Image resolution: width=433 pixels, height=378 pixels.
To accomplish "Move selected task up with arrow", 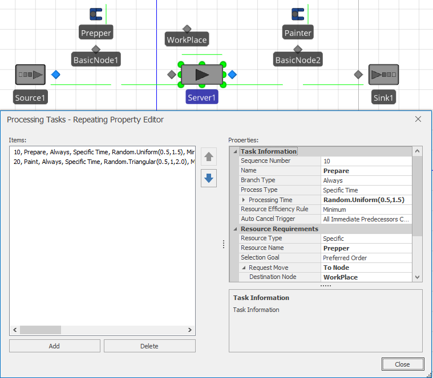I will [209, 157].
